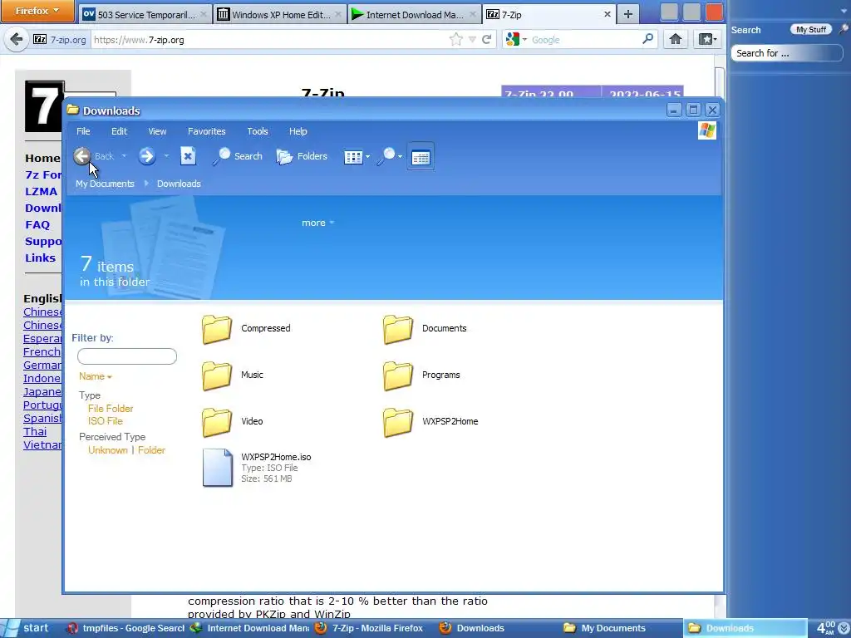Click the 'Search for ...' sidebar field
This screenshot has width=851, height=638.
(x=787, y=53)
